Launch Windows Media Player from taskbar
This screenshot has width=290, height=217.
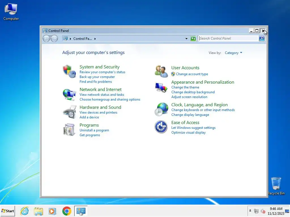click(x=52, y=211)
